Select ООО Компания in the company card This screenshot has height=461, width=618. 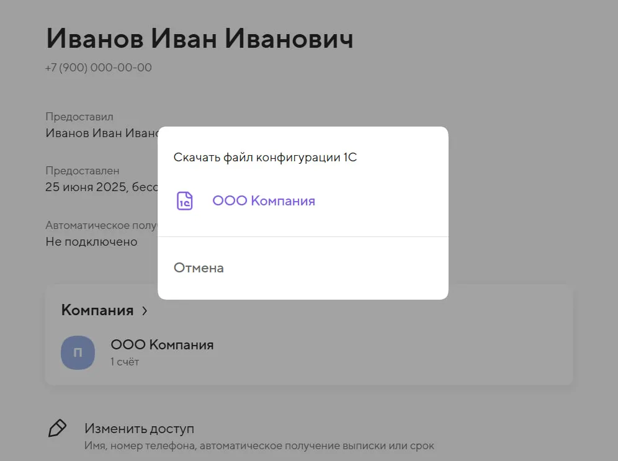coord(162,345)
